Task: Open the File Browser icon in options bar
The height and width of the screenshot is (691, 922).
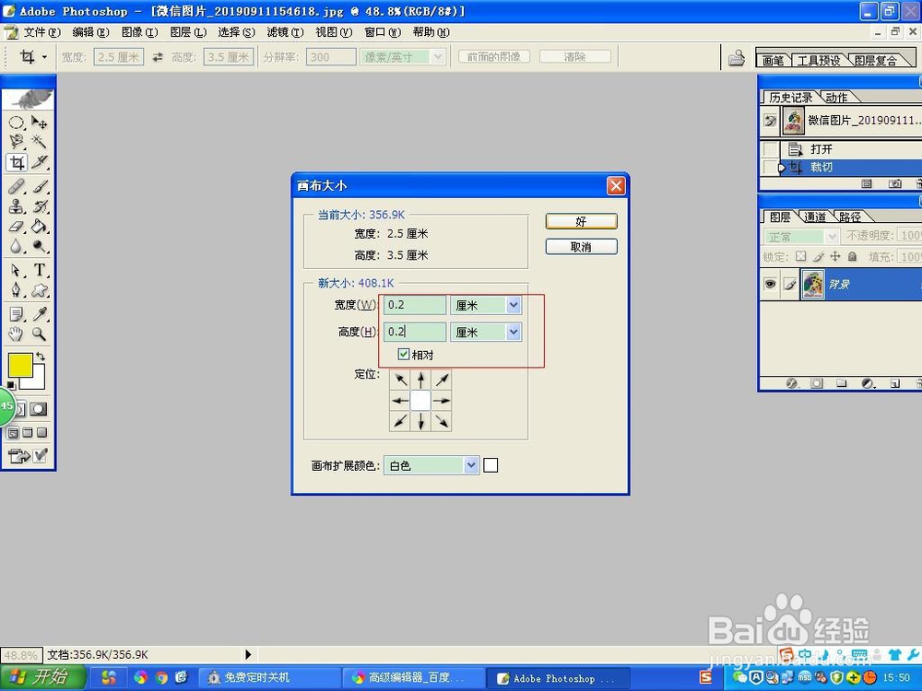Action: (736, 57)
